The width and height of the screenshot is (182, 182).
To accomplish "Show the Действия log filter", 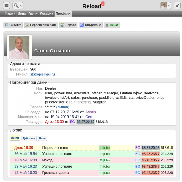I will pos(29,138).
